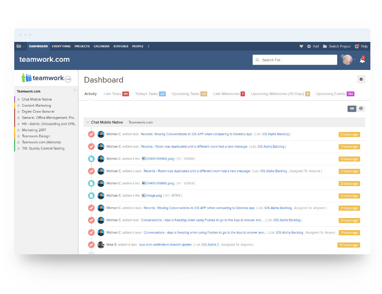Image resolution: width=382 pixels, height=294 pixels.
Task: Click the search magnifier icon
Action: pos(257,60)
